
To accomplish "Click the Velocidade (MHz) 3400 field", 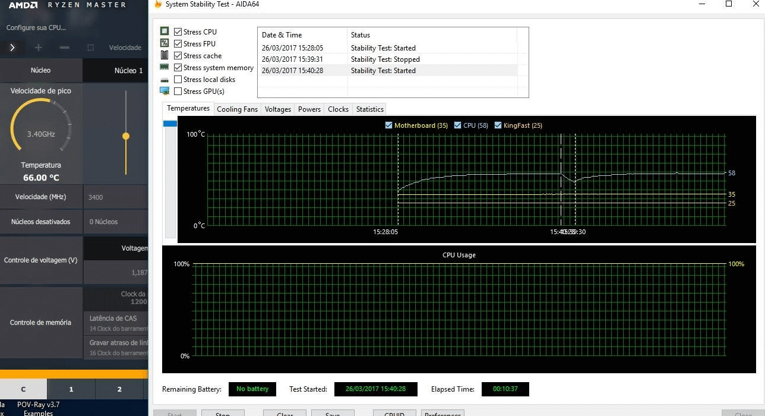I will [115, 197].
